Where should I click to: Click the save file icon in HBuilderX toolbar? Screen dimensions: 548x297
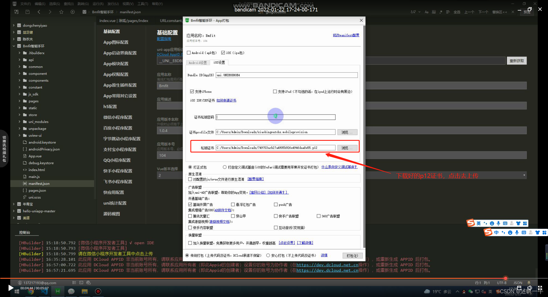pos(27,12)
